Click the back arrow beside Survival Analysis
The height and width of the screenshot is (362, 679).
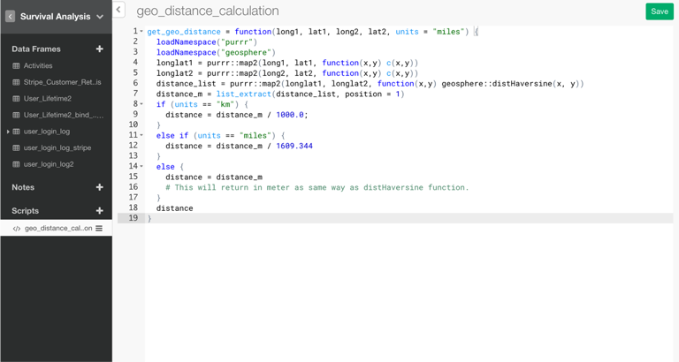(x=11, y=16)
